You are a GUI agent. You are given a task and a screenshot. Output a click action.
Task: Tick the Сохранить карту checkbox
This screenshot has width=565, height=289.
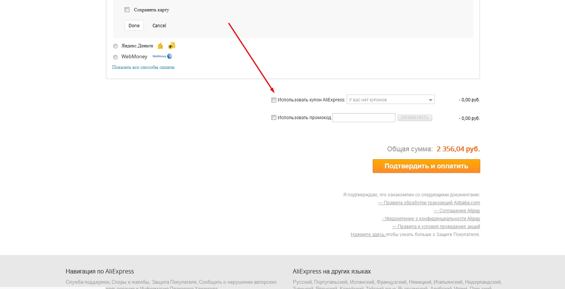[x=127, y=10]
